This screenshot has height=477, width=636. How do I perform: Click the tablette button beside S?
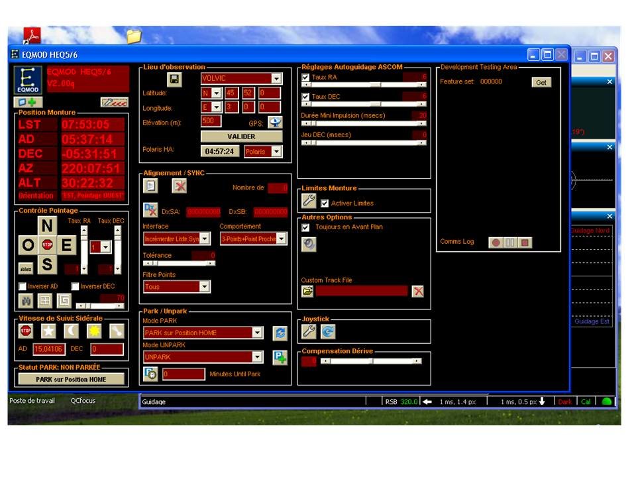point(26,269)
